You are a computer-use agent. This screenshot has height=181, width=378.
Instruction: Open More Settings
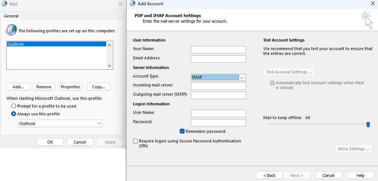353,149
